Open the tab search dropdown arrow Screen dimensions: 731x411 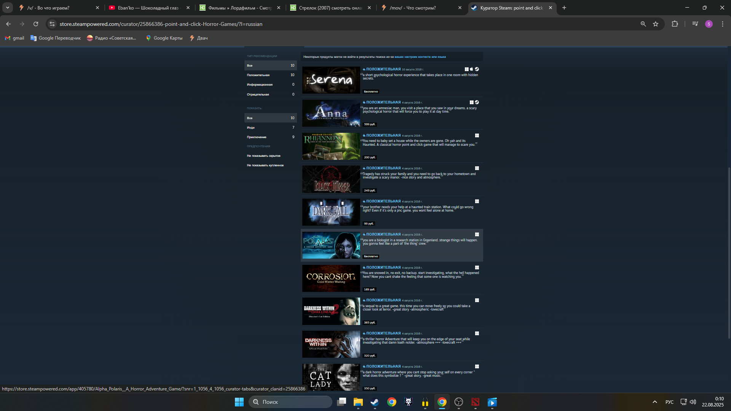click(7, 8)
